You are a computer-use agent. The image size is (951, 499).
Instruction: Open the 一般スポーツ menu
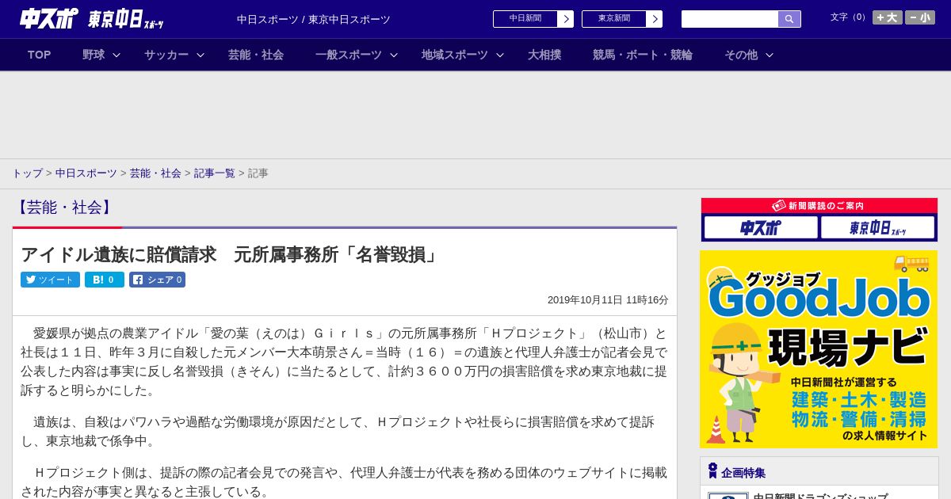[x=349, y=55]
